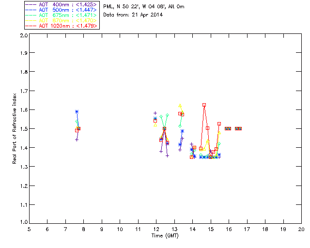Click the site text PML, N 50 22', W 04 08'
The width and height of the screenshot is (310, 248).
point(135,6)
